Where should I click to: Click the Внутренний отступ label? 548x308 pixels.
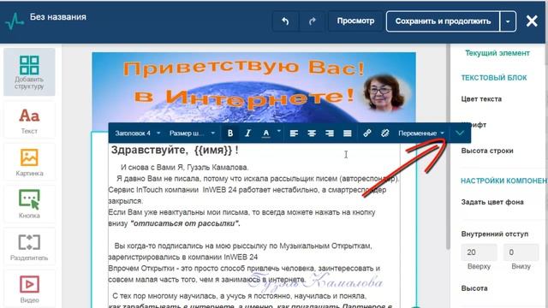coord(495,234)
